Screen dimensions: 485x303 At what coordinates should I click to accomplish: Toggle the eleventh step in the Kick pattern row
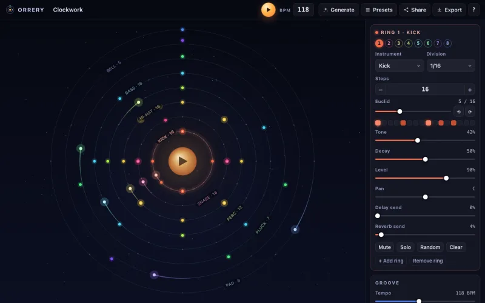[x=441, y=123]
